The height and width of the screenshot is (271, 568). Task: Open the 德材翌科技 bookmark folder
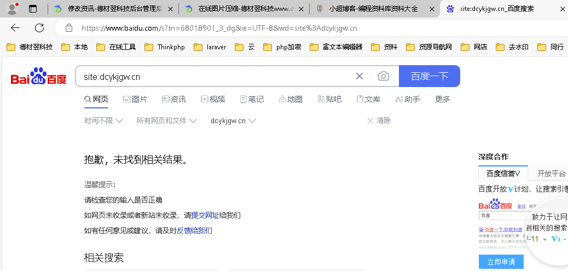coord(30,47)
